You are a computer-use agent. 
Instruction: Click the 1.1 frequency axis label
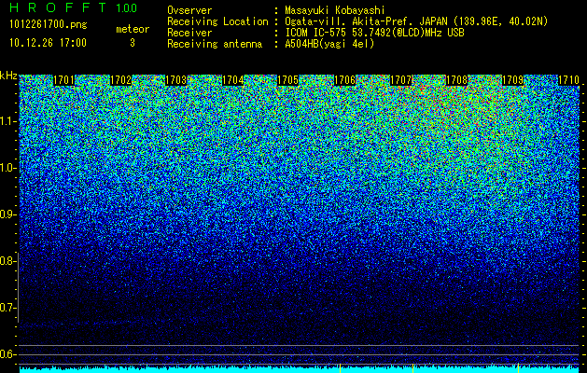[7, 121]
